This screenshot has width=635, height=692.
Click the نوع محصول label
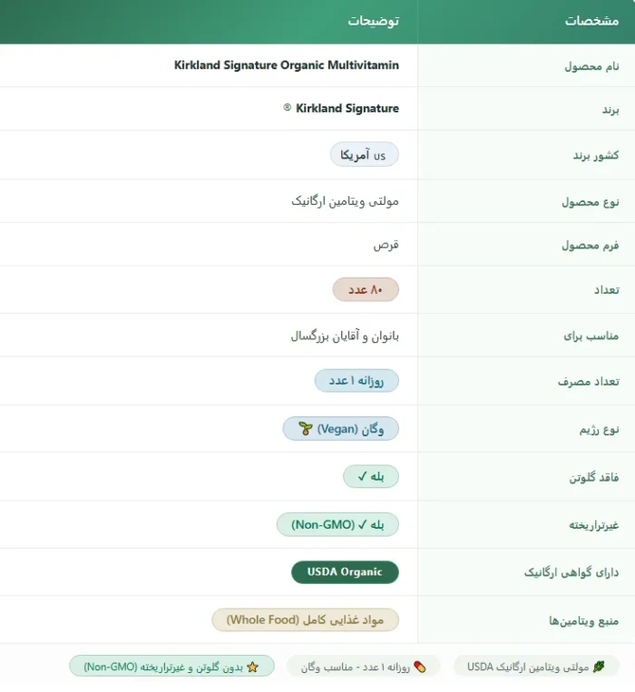click(x=590, y=201)
